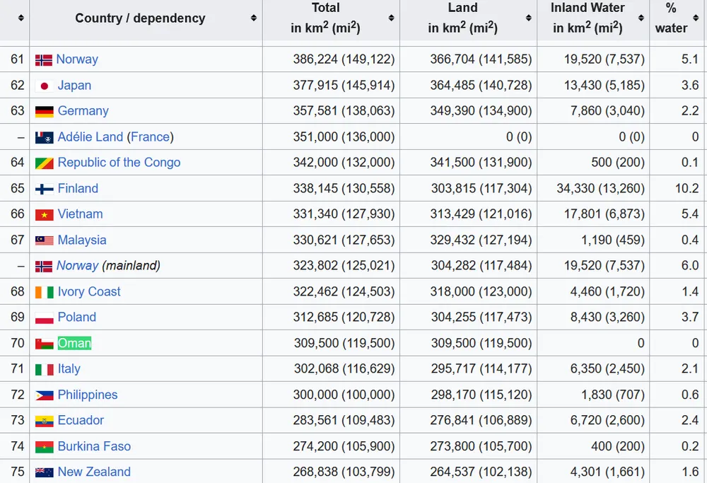Screen dimensions: 707x483
Task: Click the Vietnam flag icon
Action: pos(44,215)
